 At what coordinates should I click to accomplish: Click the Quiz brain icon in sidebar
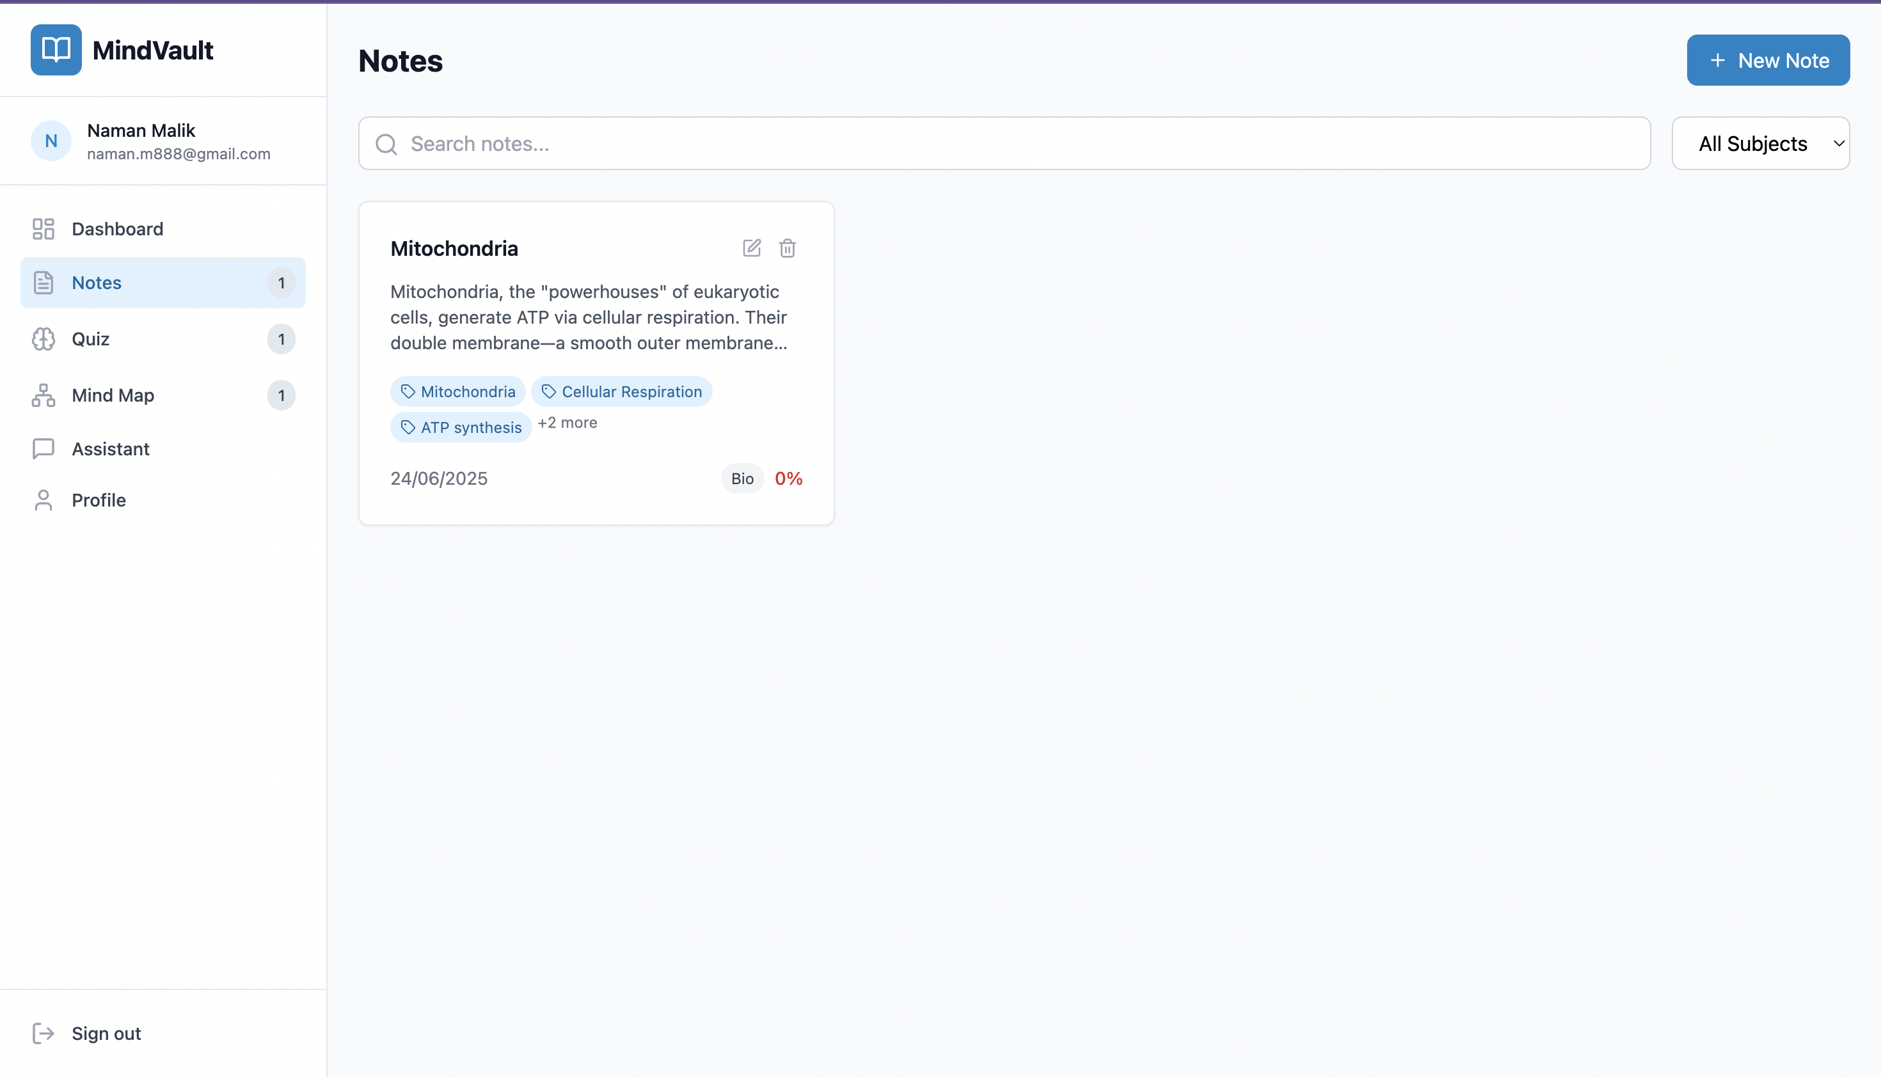tap(43, 339)
